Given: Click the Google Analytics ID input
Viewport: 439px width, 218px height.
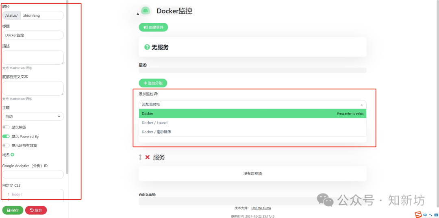Looking at the screenshot, I should tap(33, 174).
